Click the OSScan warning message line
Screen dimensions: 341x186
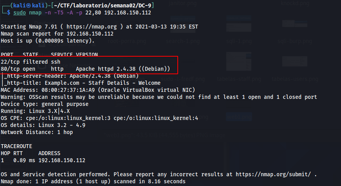click(159, 97)
